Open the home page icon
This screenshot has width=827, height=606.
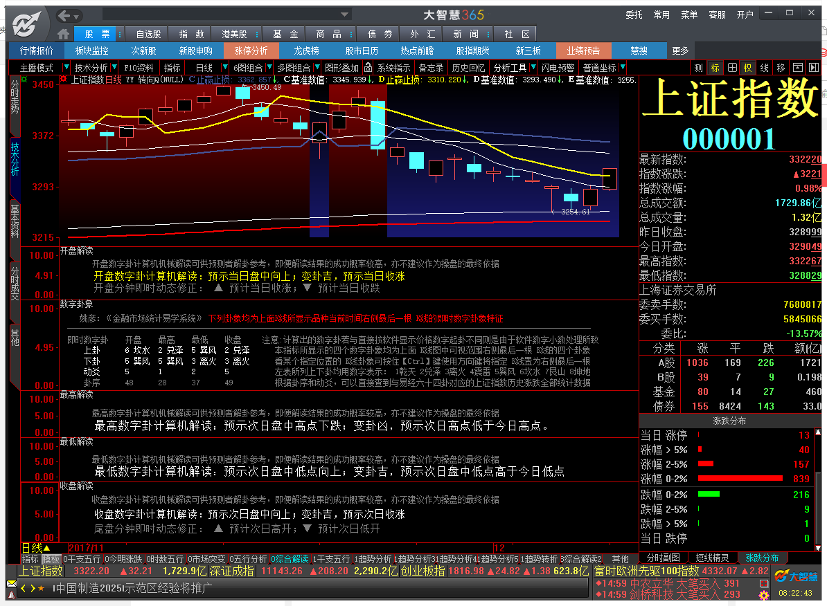click(63, 35)
